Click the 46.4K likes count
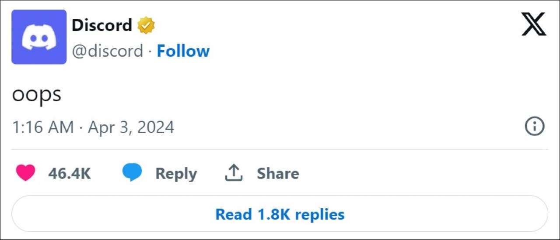Viewport: 560px width, 240px height. pyautogui.click(x=69, y=174)
